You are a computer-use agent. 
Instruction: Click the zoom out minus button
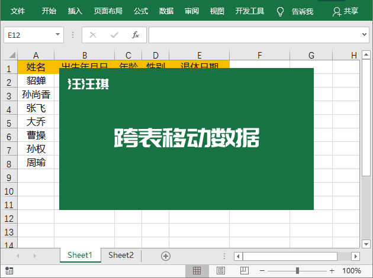pos(262,271)
